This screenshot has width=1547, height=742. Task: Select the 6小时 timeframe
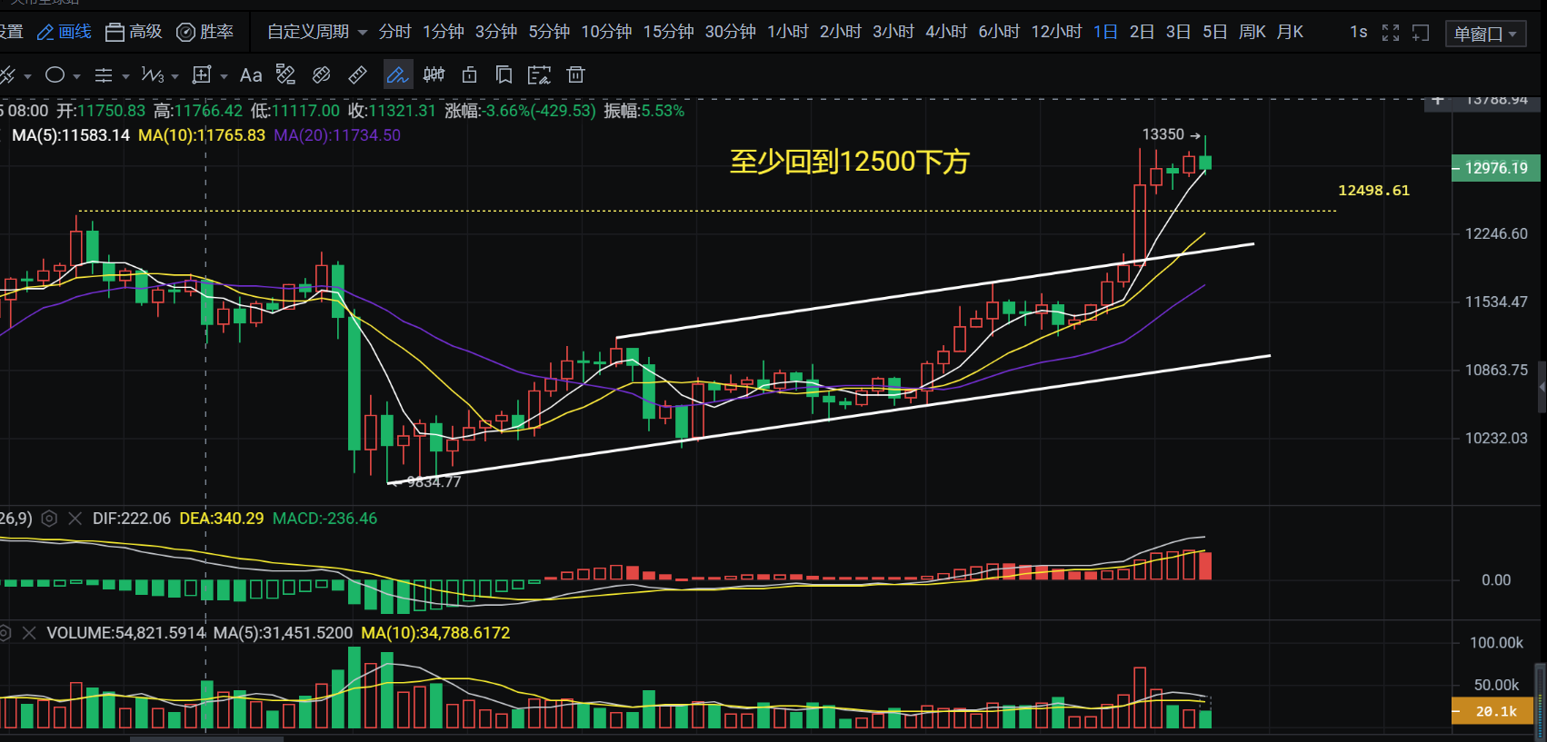[x=999, y=32]
